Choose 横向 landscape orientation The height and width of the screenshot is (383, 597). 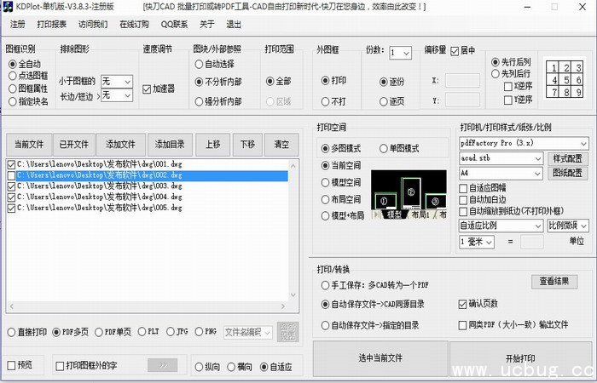coord(231,367)
